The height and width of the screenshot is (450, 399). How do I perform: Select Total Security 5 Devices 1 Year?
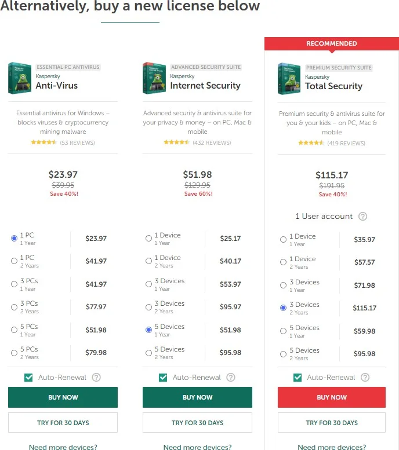coord(283,331)
